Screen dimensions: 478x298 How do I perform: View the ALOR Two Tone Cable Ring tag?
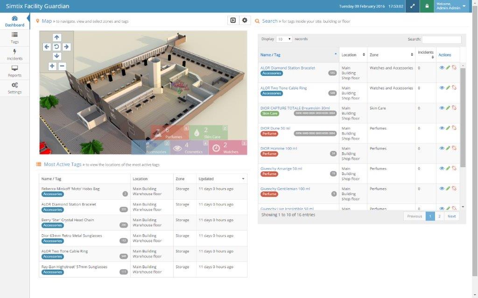pos(442,88)
